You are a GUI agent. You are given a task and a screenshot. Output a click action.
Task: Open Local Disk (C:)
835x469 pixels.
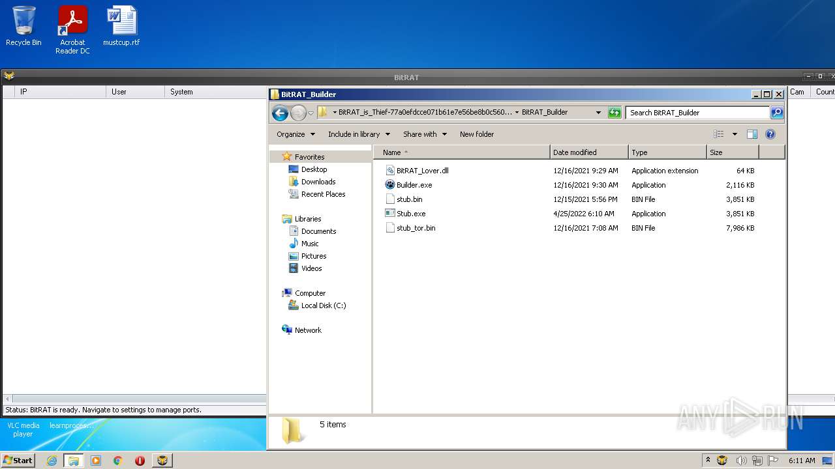[x=324, y=306]
